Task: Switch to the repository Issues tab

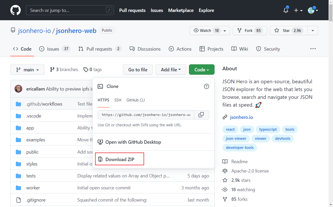Action: click(55, 49)
